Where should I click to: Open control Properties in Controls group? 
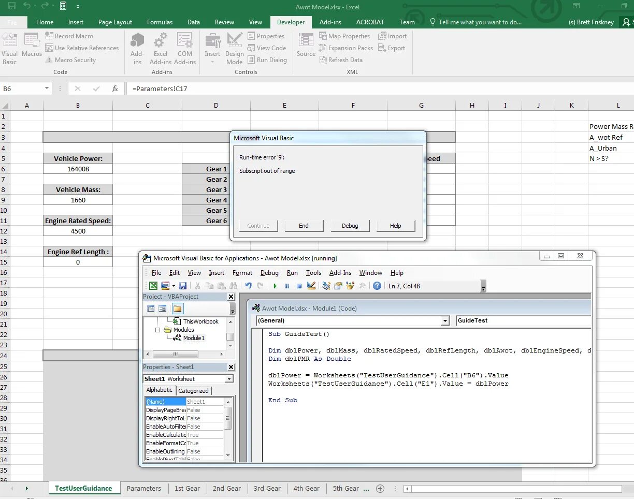pos(266,36)
